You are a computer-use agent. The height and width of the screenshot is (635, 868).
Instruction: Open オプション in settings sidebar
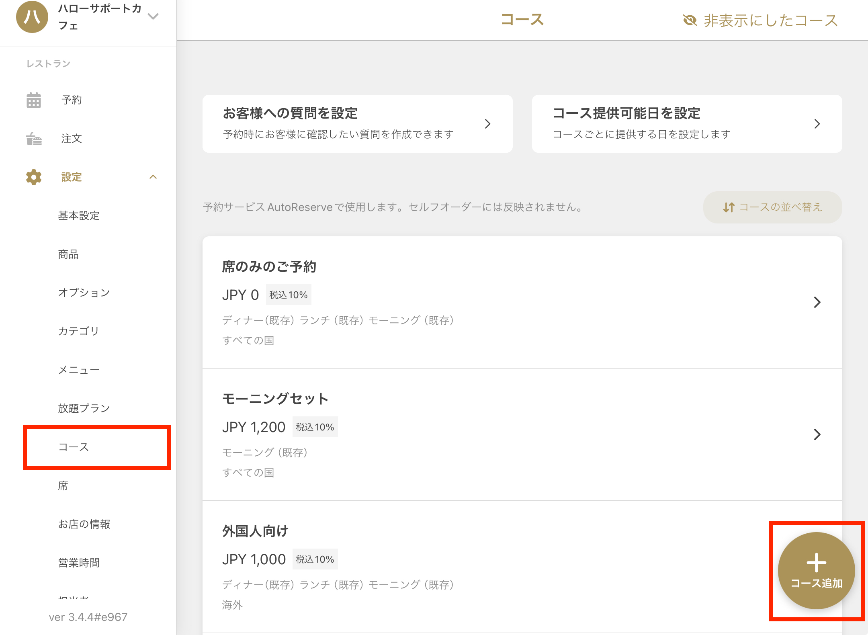point(84,293)
